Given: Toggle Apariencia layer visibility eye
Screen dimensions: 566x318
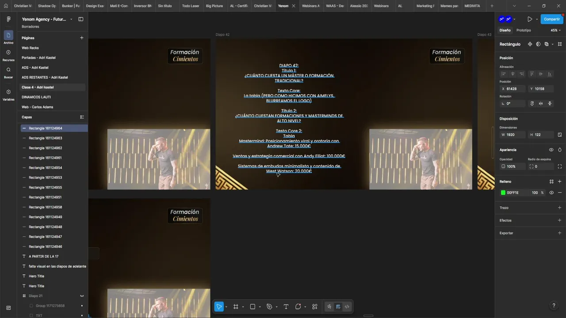Looking at the screenshot, I should point(551,150).
